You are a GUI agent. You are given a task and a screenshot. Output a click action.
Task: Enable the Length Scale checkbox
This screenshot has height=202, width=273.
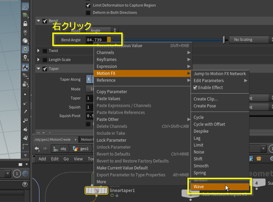tap(45, 60)
